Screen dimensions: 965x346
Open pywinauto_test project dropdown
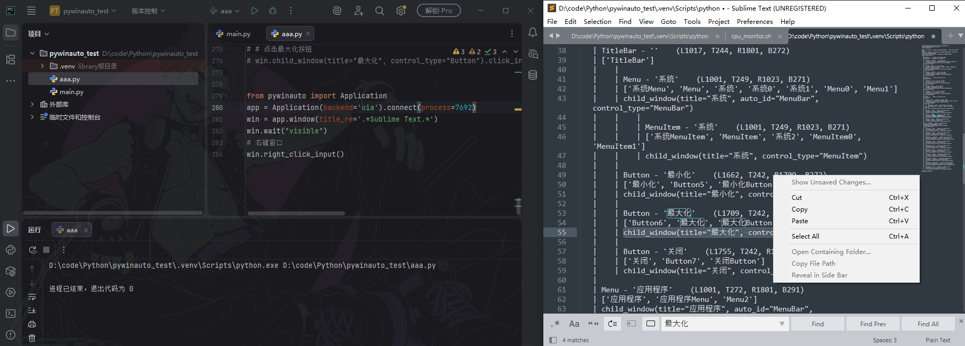tap(83, 11)
